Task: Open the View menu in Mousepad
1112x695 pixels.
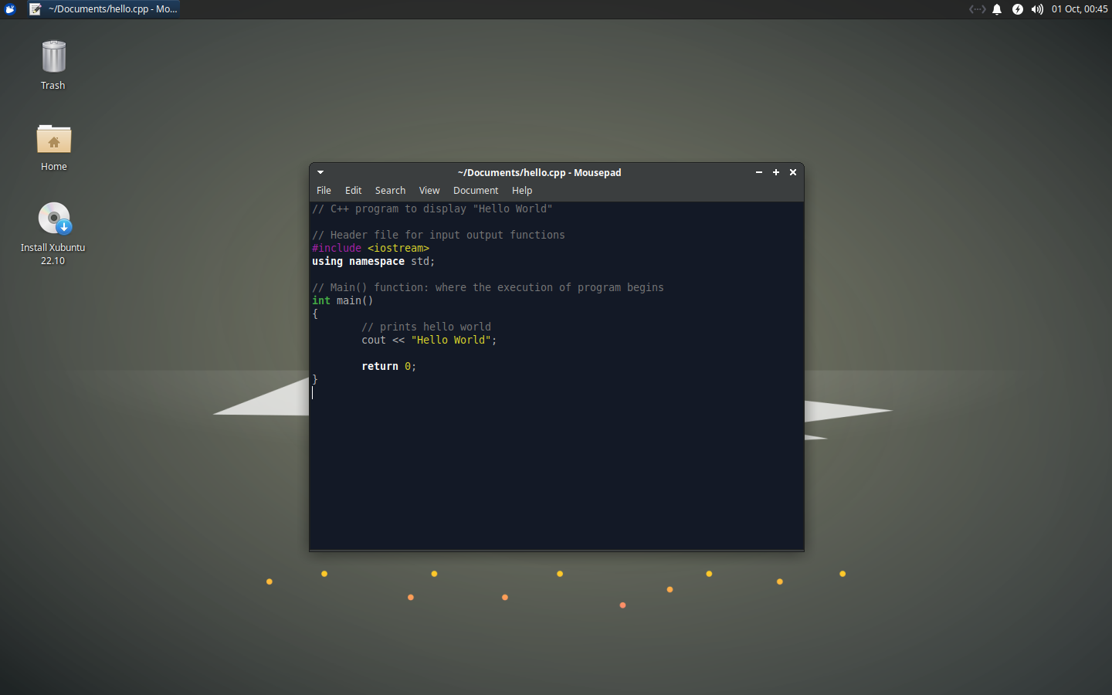Action: tap(429, 190)
